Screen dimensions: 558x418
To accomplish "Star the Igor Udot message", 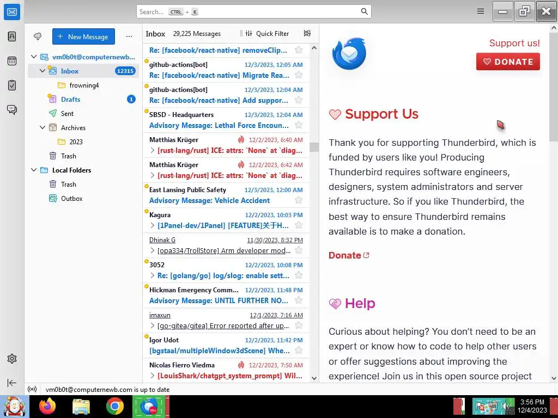I will click(299, 351).
